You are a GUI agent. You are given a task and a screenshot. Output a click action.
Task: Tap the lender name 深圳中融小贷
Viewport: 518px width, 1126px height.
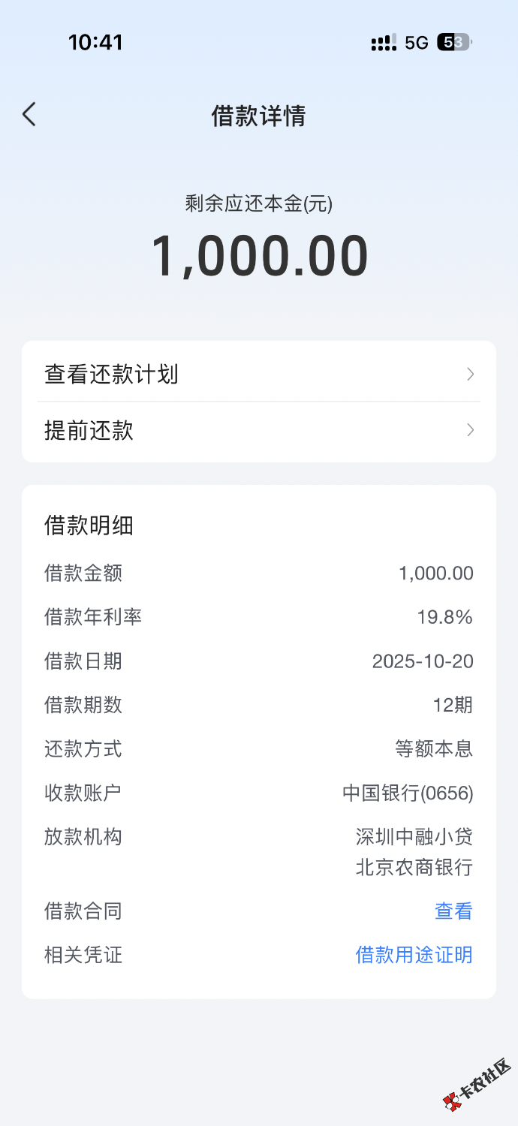[414, 836]
